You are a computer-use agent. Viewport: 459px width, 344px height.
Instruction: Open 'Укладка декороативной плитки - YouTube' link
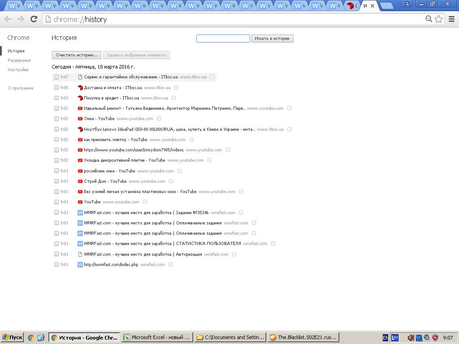point(125,160)
